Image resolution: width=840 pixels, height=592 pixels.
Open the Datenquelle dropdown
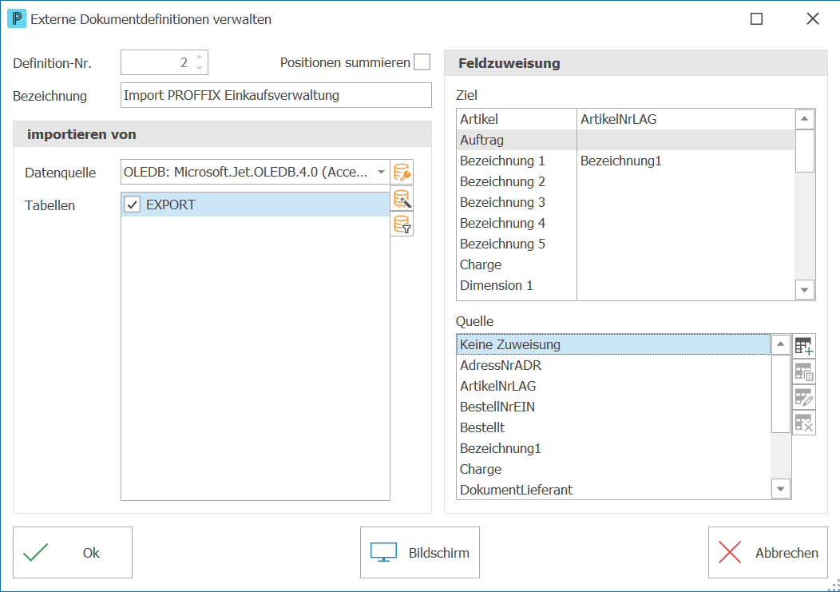(x=381, y=172)
